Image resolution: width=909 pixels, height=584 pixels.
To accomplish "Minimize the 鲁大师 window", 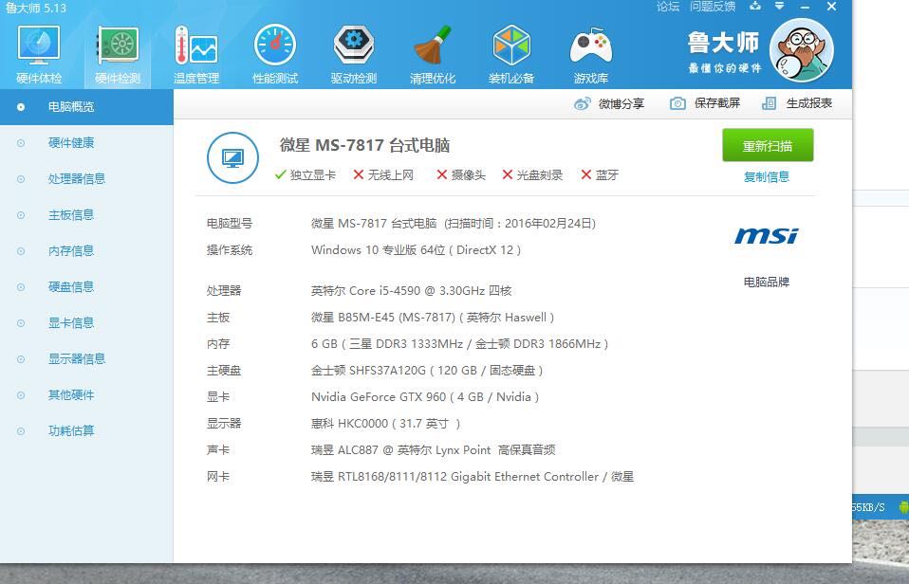I will pyautogui.click(x=805, y=7).
